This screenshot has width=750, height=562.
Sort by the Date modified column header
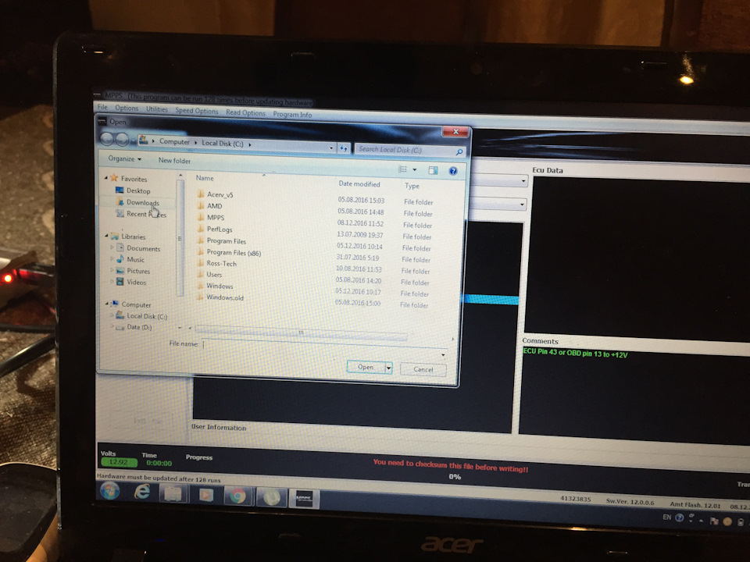click(359, 184)
